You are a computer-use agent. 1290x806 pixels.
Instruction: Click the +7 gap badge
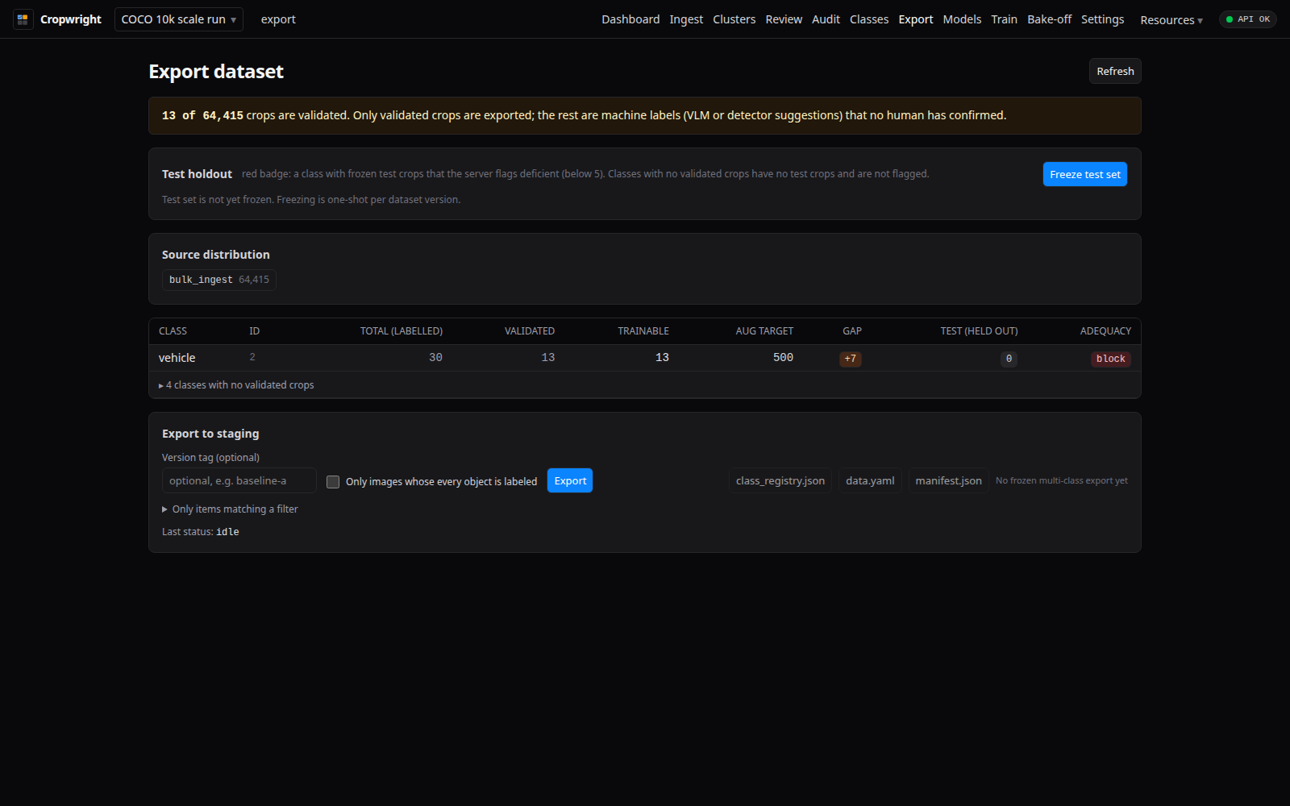click(851, 359)
